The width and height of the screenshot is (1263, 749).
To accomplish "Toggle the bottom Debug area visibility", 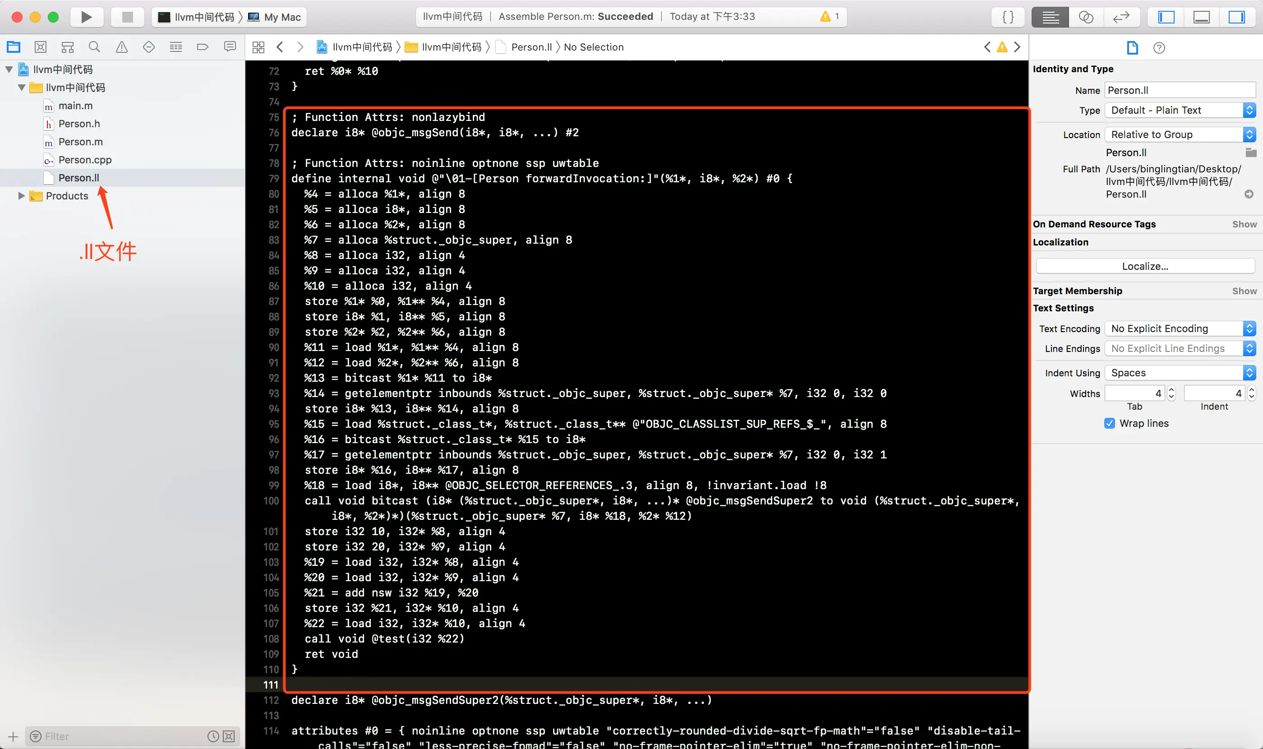I will pos(1201,17).
